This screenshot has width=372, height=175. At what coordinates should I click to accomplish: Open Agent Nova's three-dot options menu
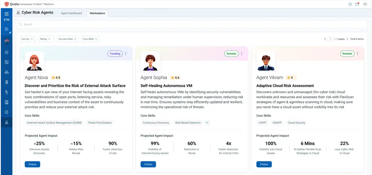click(126, 54)
